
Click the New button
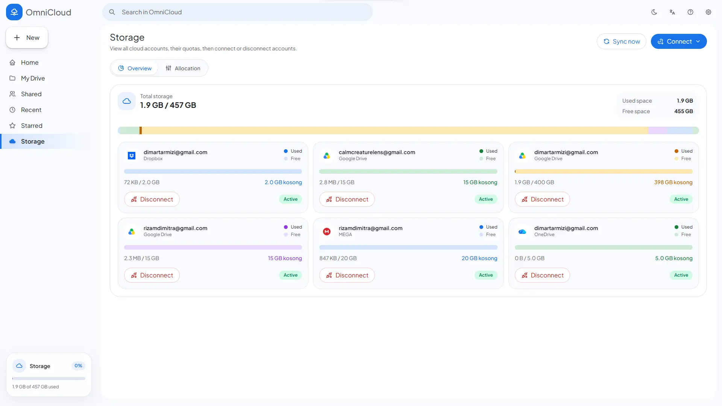pos(27,38)
